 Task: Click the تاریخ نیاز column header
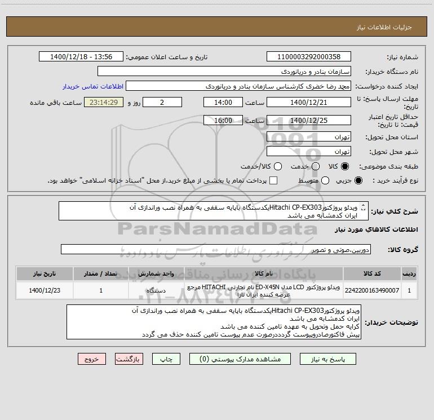[45, 273]
